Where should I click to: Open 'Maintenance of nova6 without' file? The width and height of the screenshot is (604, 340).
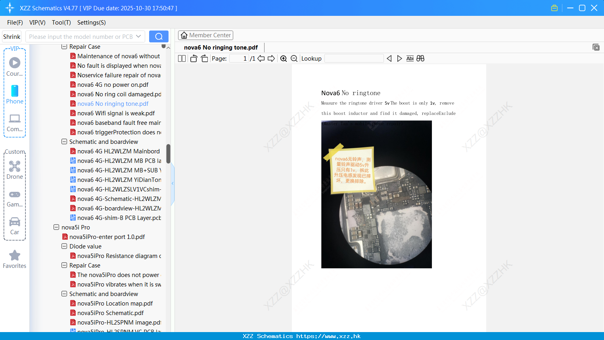point(115,56)
